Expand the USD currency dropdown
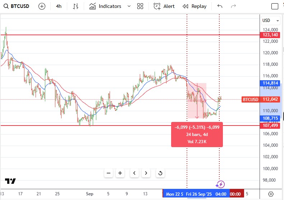 coord(270,21)
